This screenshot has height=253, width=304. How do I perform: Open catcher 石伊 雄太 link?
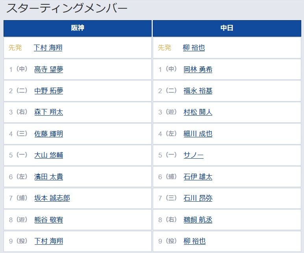click(198, 177)
